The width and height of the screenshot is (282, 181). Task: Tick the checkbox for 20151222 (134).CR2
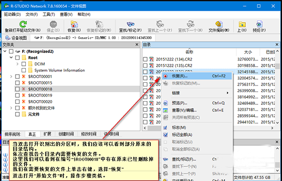[x=145, y=59]
